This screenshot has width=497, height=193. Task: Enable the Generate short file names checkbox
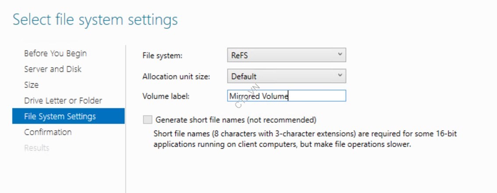tap(148, 119)
